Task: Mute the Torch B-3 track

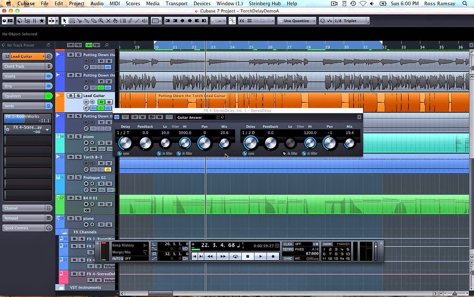Action: [71, 157]
